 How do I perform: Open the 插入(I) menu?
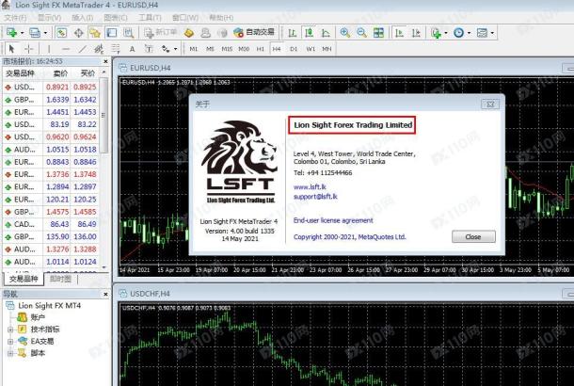point(83,18)
